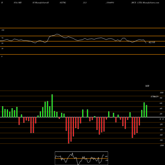Click the MR axis label -100
Viewport: 165px width, 165px height.
click(162, 146)
